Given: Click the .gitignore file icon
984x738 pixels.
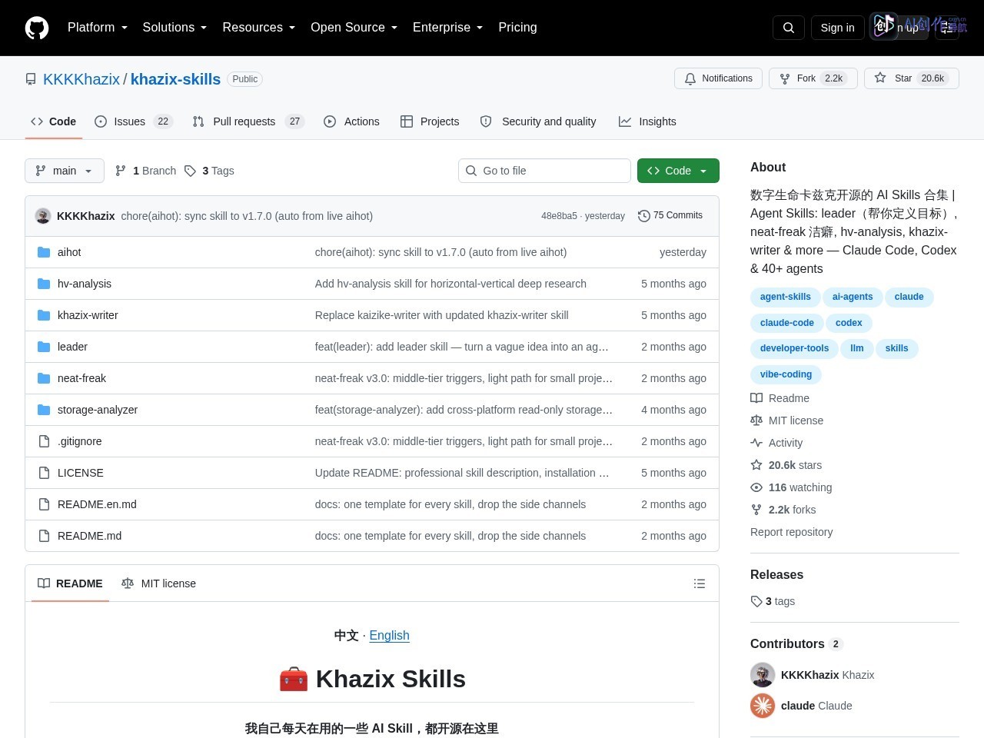Looking at the screenshot, I should (44, 441).
